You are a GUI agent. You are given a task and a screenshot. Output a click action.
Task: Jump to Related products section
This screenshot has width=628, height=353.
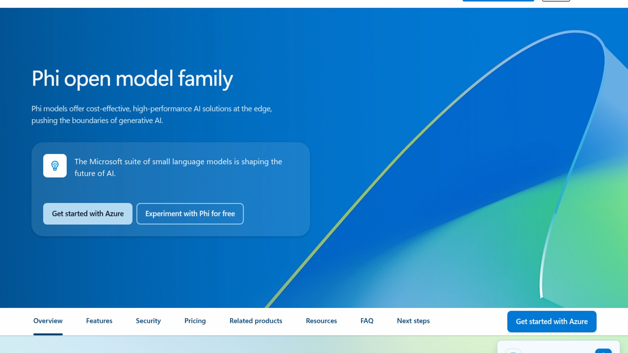256,321
